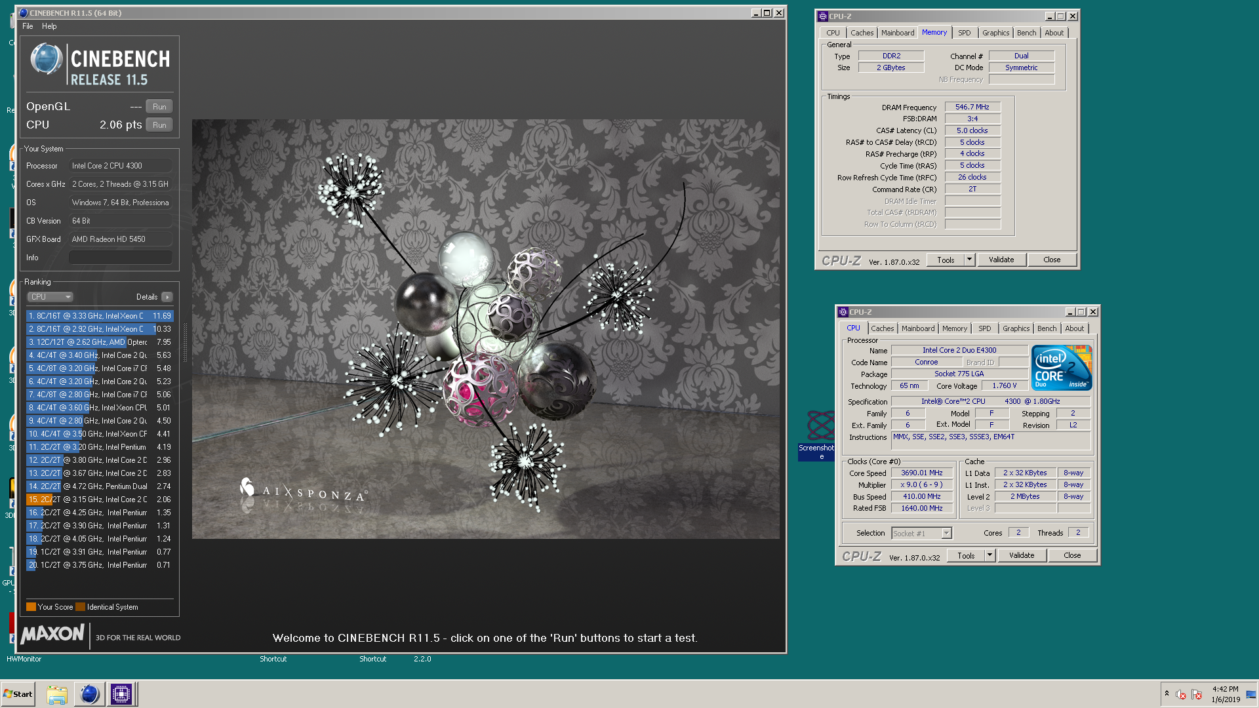Image resolution: width=1259 pixels, height=708 pixels.
Task: Open Caches tab in upper CPU-Z window
Action: click(x=862, y=33)
